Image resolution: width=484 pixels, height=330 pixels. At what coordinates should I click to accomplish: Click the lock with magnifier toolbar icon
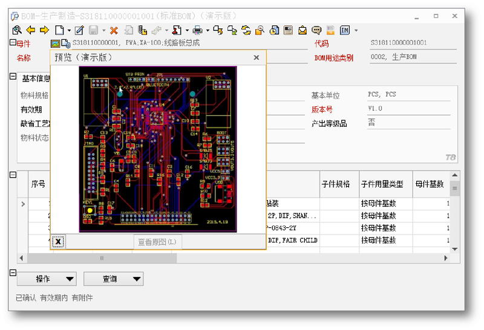(260, 30)
